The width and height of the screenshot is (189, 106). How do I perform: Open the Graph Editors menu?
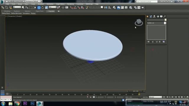60,4
